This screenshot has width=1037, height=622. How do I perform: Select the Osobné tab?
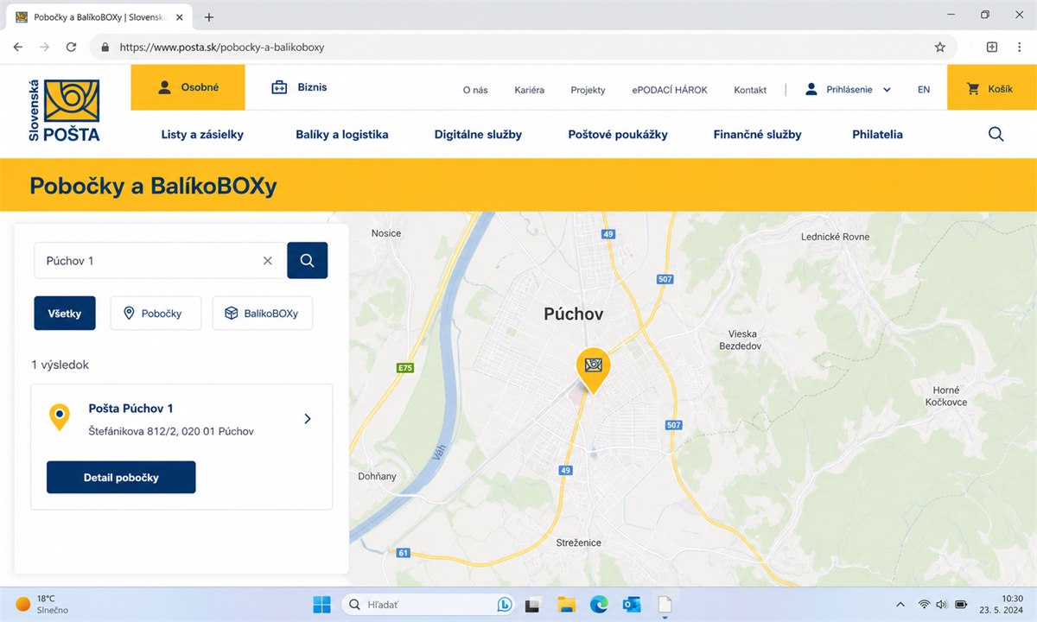pyautogui.click(x=188, y=87)
